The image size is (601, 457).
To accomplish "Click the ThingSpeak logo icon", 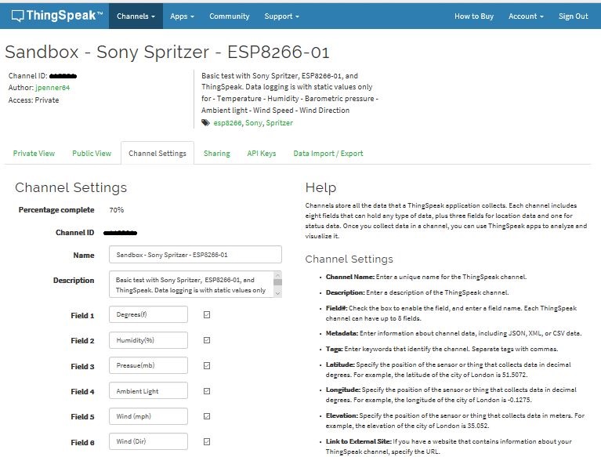I will tap(15, 16).
